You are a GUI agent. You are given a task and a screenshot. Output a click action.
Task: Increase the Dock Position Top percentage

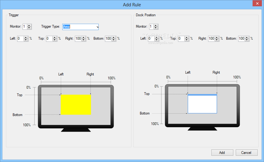186,38
